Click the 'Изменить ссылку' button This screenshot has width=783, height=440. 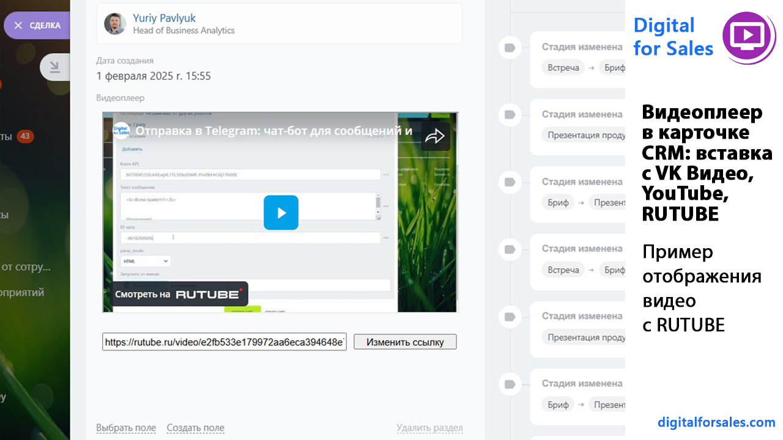coord(405,342)
